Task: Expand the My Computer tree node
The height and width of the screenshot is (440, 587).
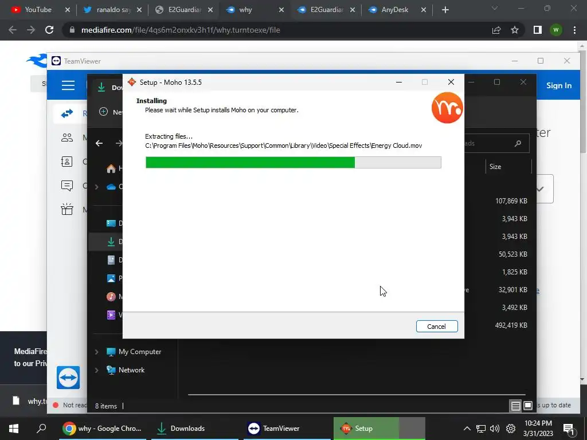Action: [96, 352]
